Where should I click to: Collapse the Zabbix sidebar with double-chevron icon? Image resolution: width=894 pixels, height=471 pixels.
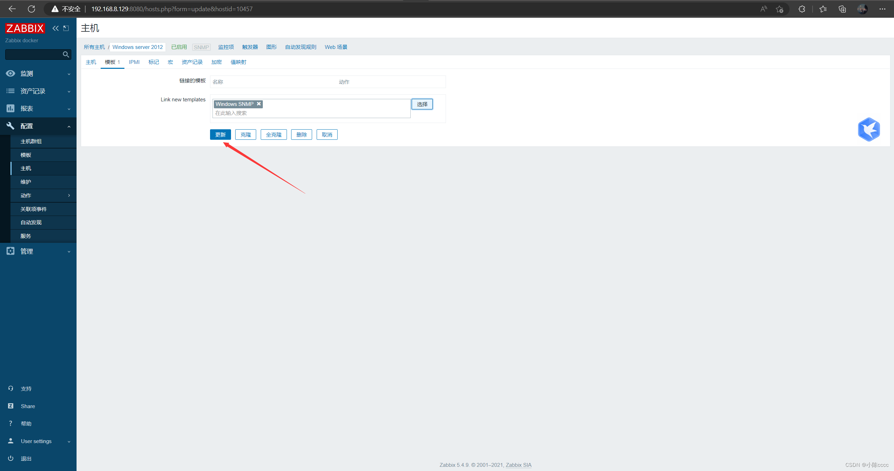pos(55,28)
